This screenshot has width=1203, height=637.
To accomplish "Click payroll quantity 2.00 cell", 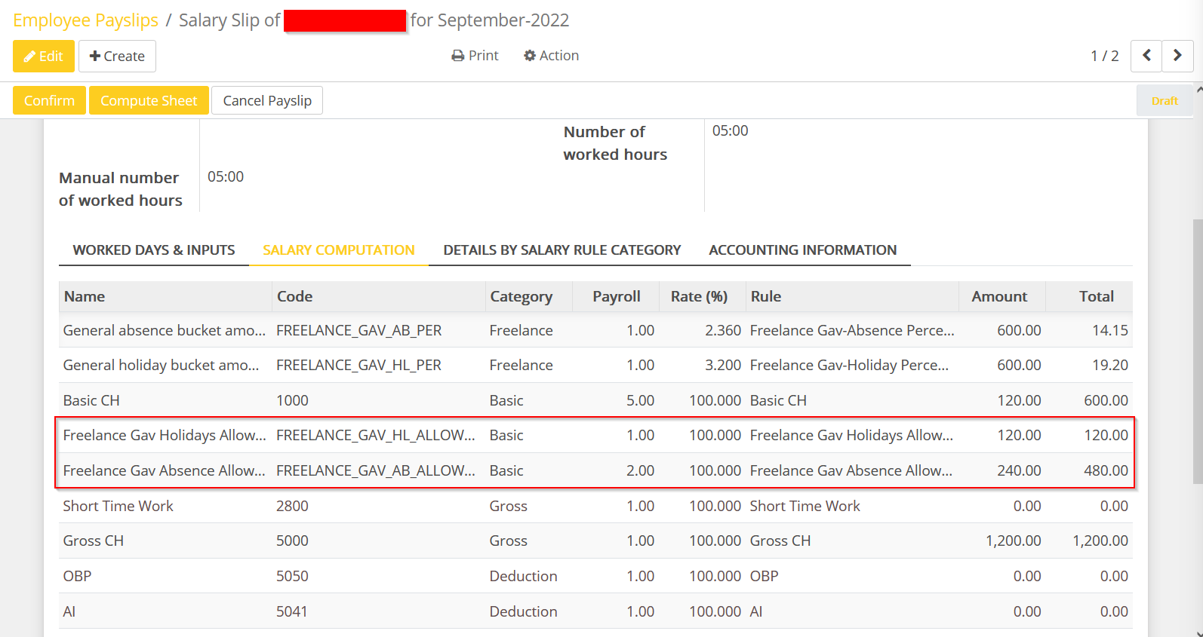I will [640, 470].
